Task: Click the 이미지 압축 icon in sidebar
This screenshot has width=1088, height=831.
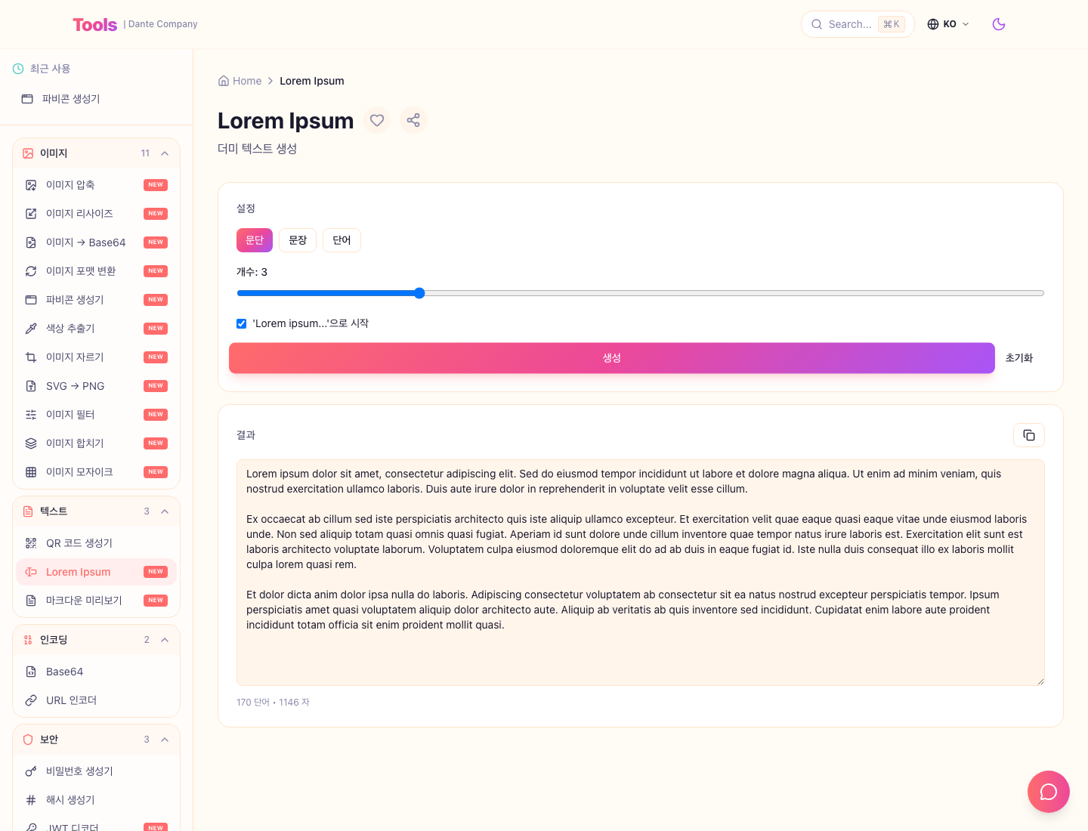Action: click(31, 185)
